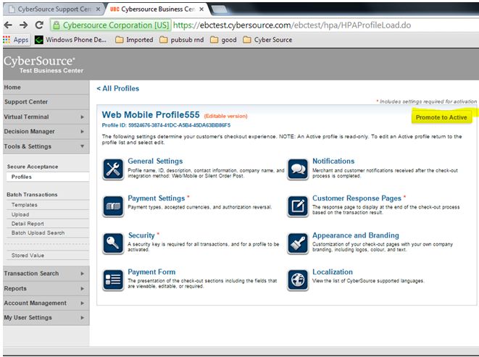Expand the Transaction Search menu arrow
The width and height of the screenshot is (479, 357).
coord(82,274)
